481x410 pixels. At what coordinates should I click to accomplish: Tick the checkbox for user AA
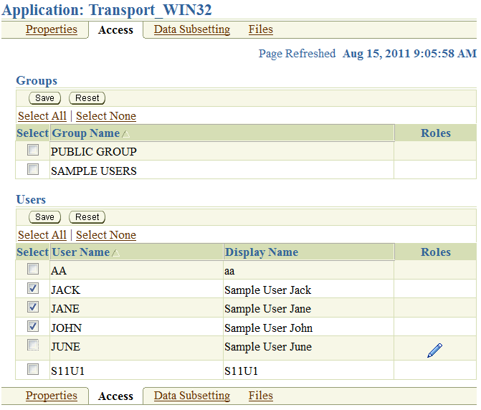(x=33, y=269)
